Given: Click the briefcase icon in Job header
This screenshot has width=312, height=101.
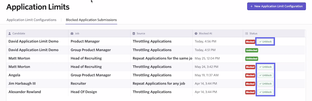Looking at the screenshot, I should tap(72, 33).
